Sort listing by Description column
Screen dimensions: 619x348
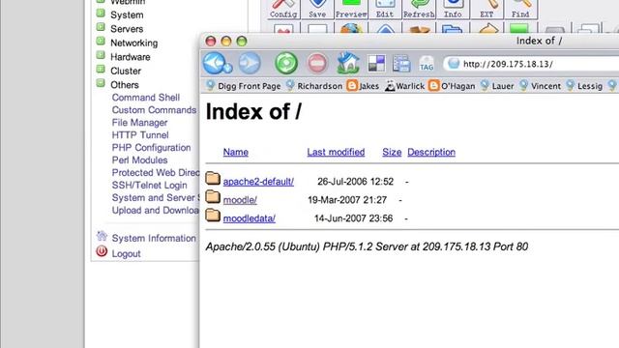click(x=431, y=152)
